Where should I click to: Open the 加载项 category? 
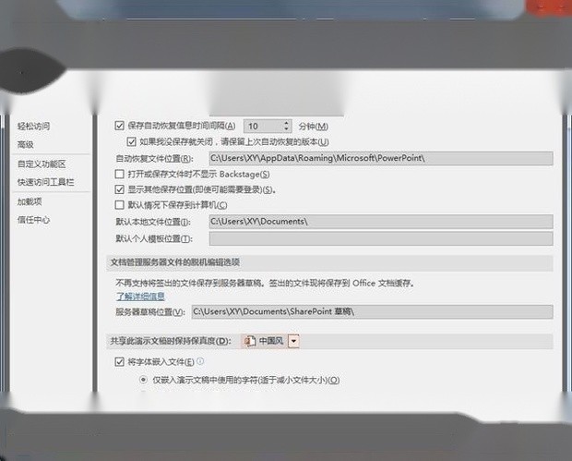coord(30,201)
